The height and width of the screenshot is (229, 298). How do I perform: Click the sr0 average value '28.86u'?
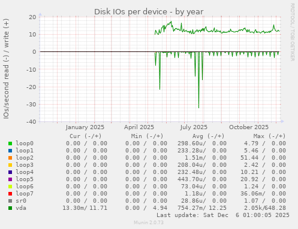[192, 201]
